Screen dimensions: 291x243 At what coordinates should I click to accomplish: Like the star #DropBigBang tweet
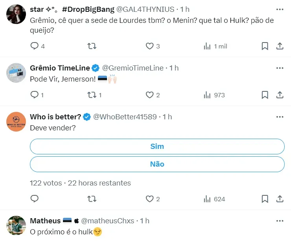coord(149,46)
